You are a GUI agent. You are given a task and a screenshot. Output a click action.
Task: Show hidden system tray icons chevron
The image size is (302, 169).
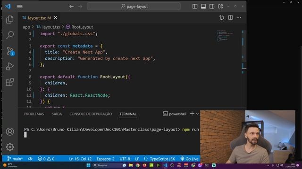[x=268, y=165]
